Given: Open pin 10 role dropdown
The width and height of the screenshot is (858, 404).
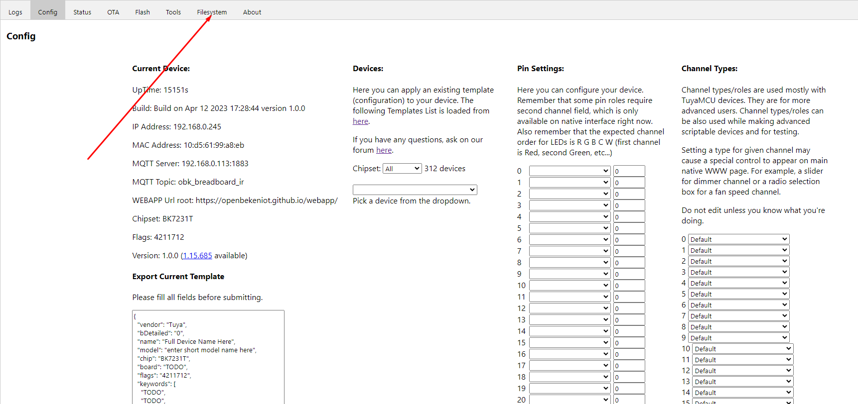Looking at the screenshot, I should [570, 286].
